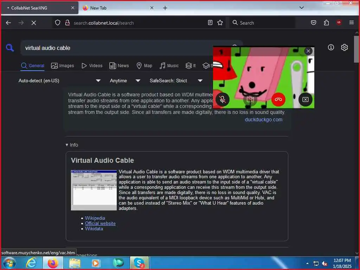The height and width of the screenshot is (270, 360).
Task: Toggle reader view
Action: click(x=210, y=22)
